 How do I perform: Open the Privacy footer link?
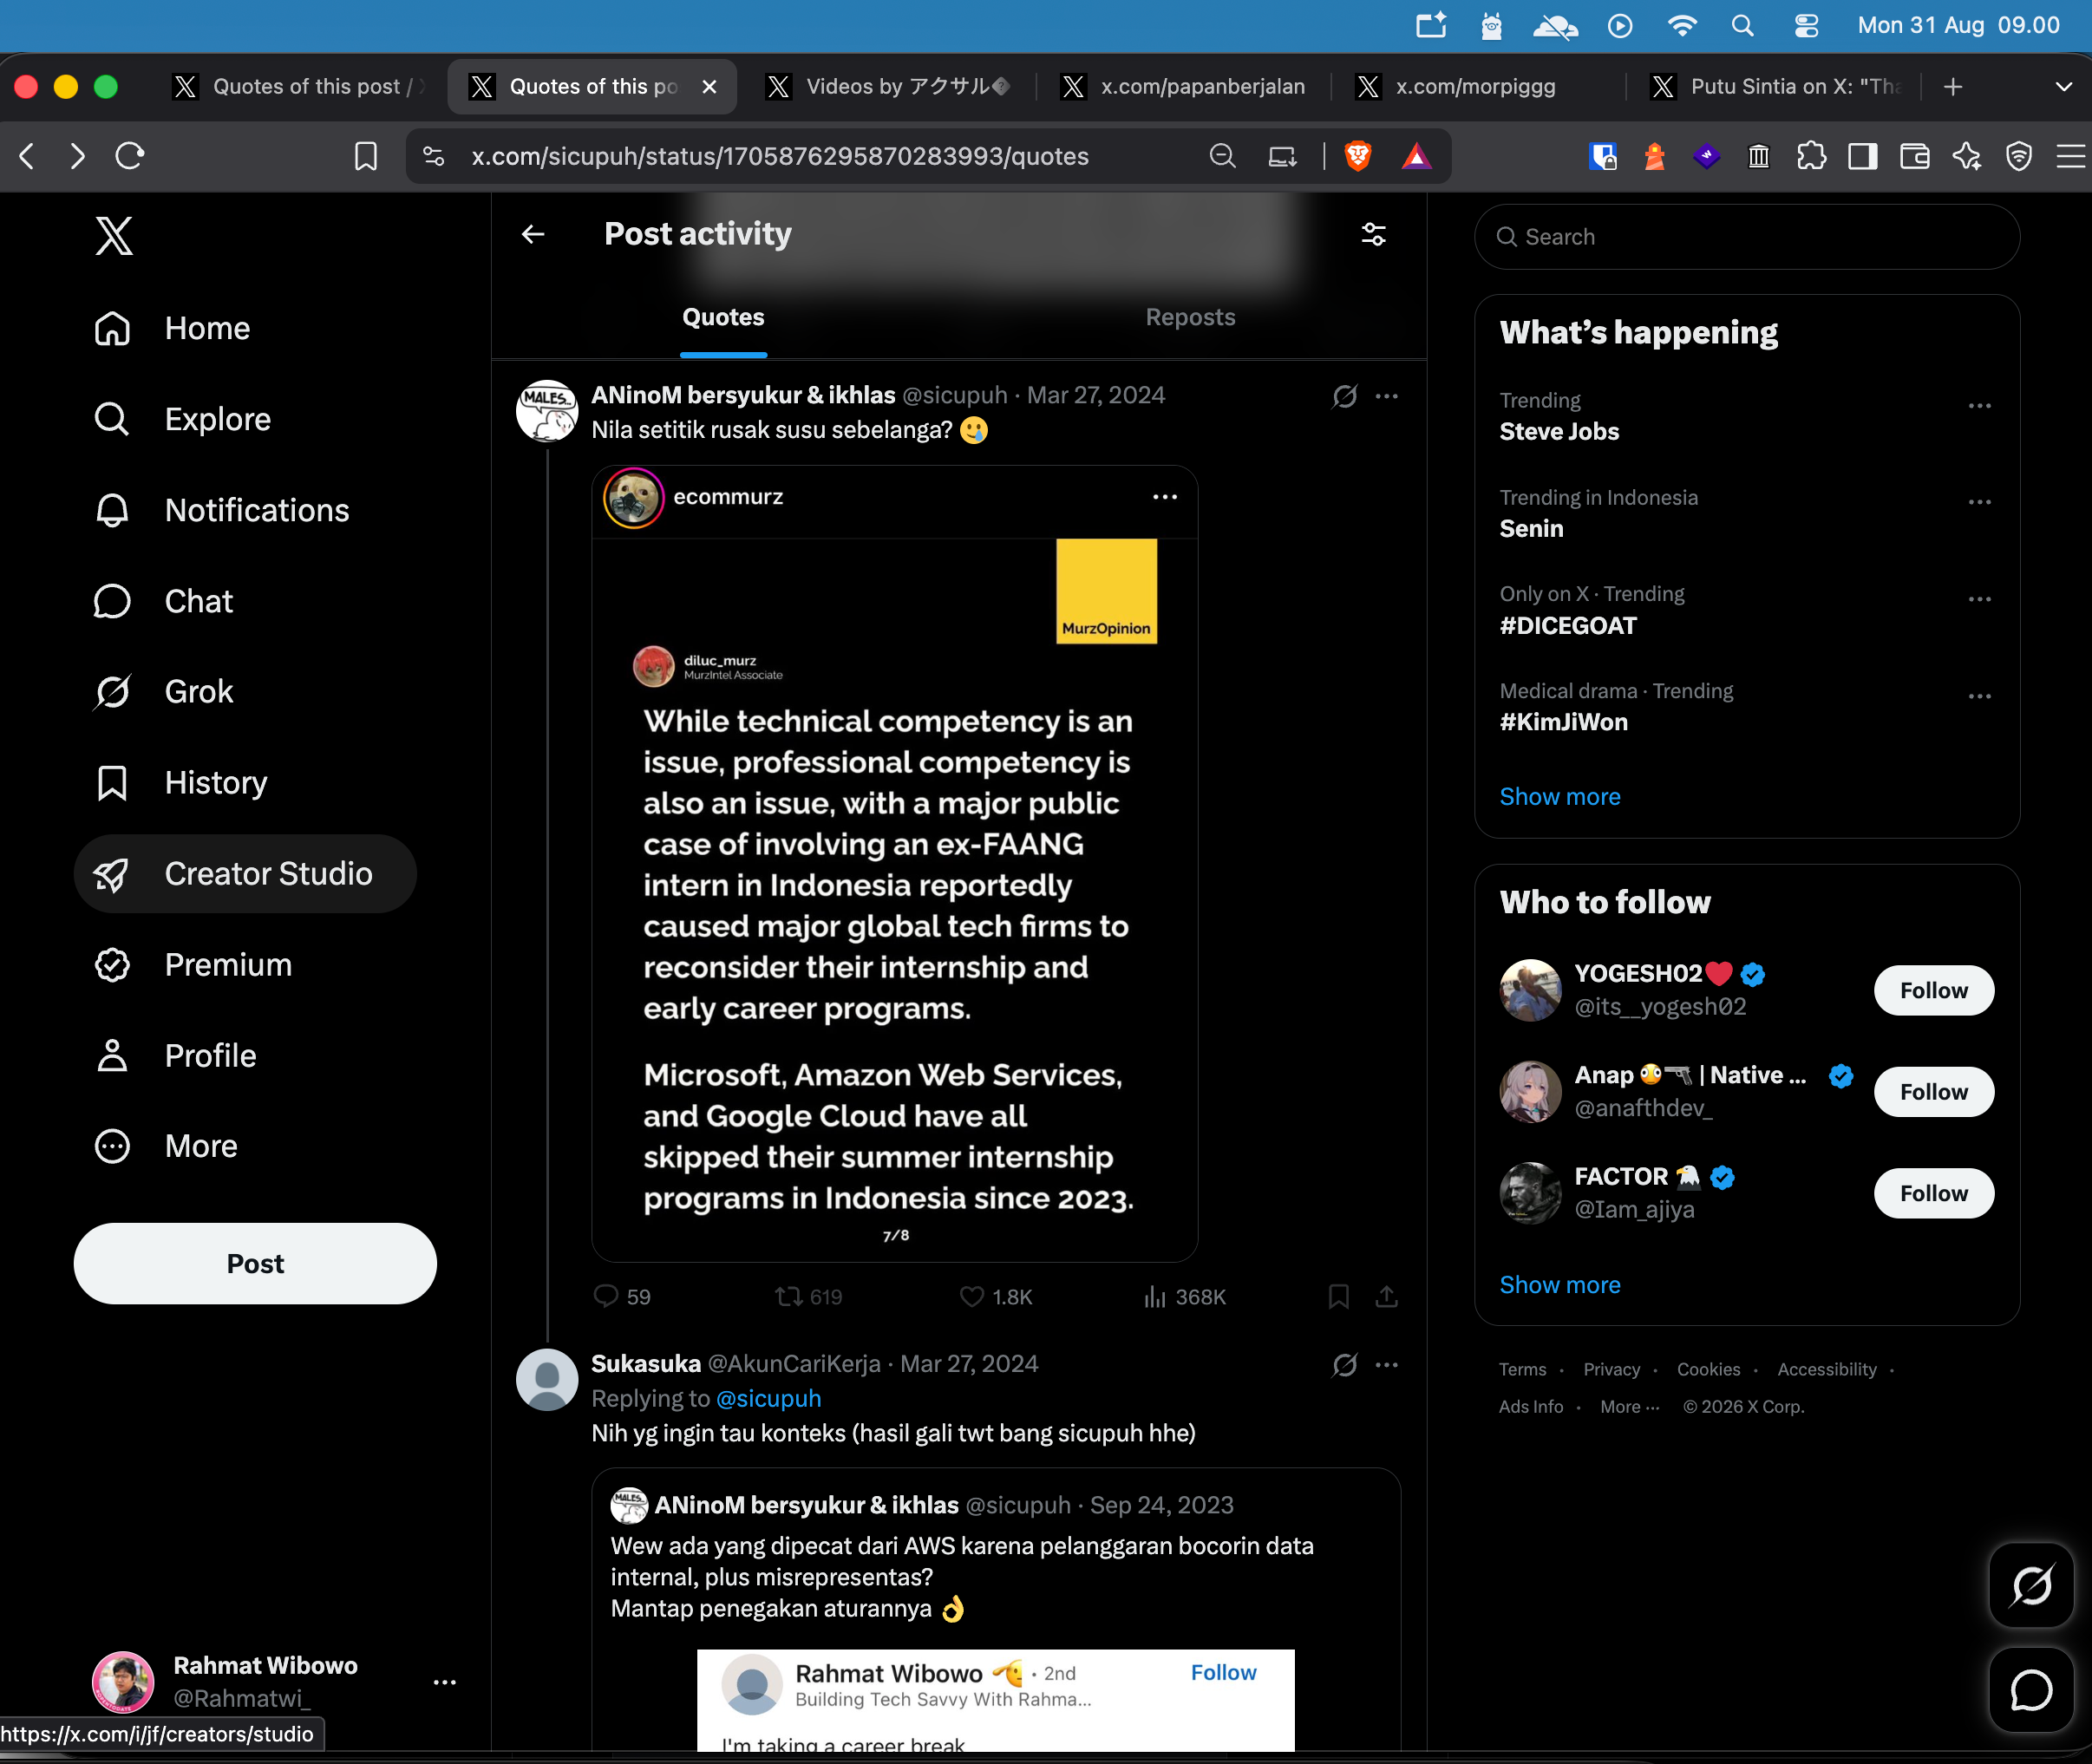(1611, 1369)
